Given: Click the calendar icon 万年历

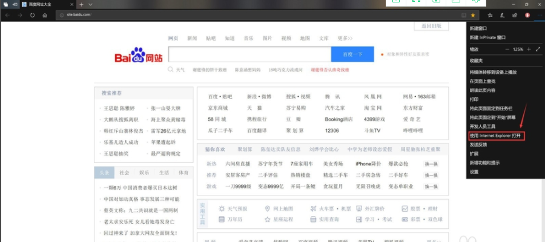Looking at the screenshot, I should 222,219.
